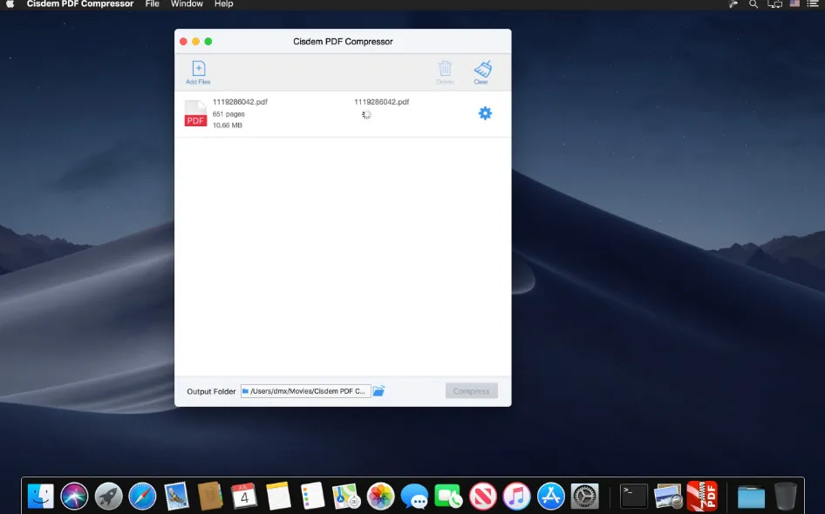
Task: Open Notification Center list icon
Action: point(813,4)
